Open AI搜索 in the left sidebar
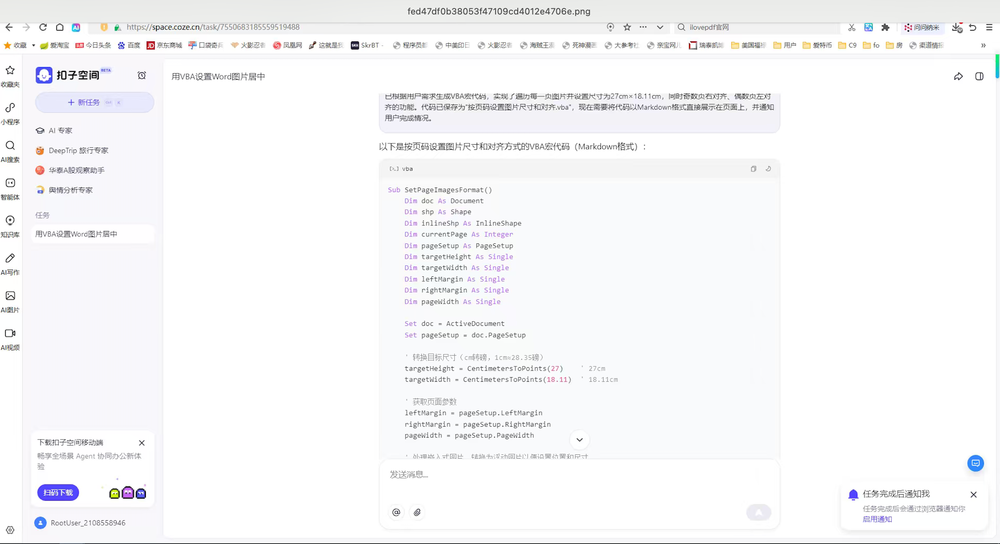Image resolution: width=1000 pixels, height=544 pixels. 10,151
